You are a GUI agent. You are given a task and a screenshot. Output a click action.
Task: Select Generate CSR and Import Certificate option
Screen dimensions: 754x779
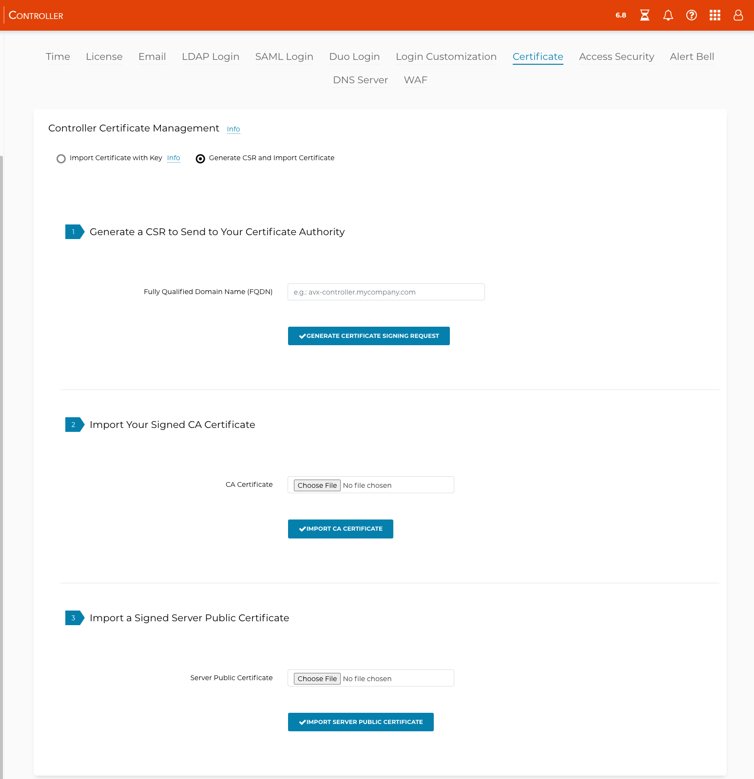tap(200, 159)
